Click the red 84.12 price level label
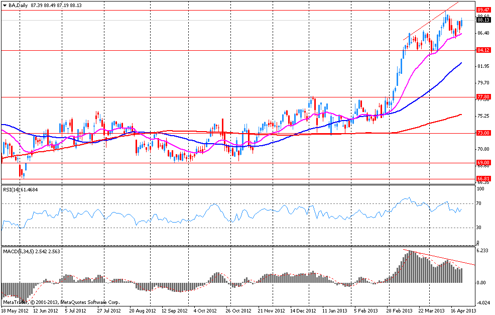 pyautogui.click(x=483, y=50)
